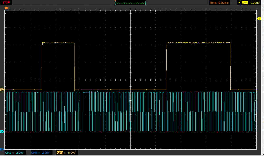Click the CH2 coupling symbol icon
Screen dimensions: 264x156
(x=13, y=153)
